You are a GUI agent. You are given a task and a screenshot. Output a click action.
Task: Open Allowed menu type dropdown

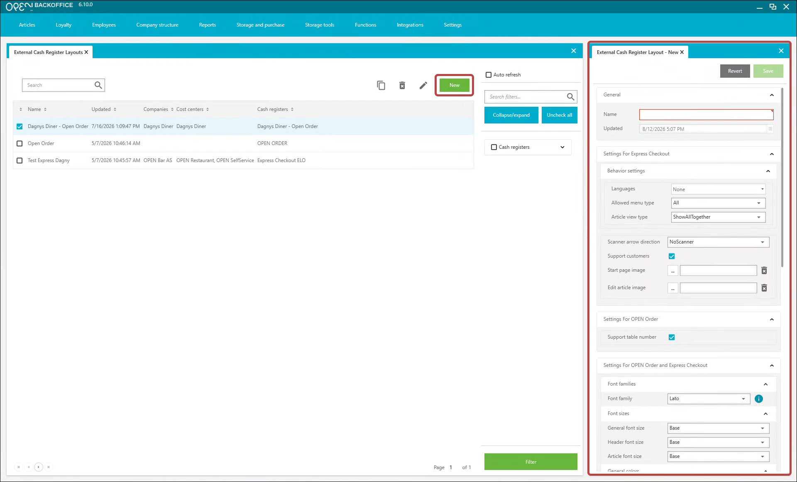(718, 203)
